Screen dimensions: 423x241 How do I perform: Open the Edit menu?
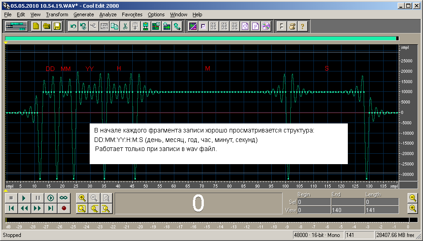point(21,14)
